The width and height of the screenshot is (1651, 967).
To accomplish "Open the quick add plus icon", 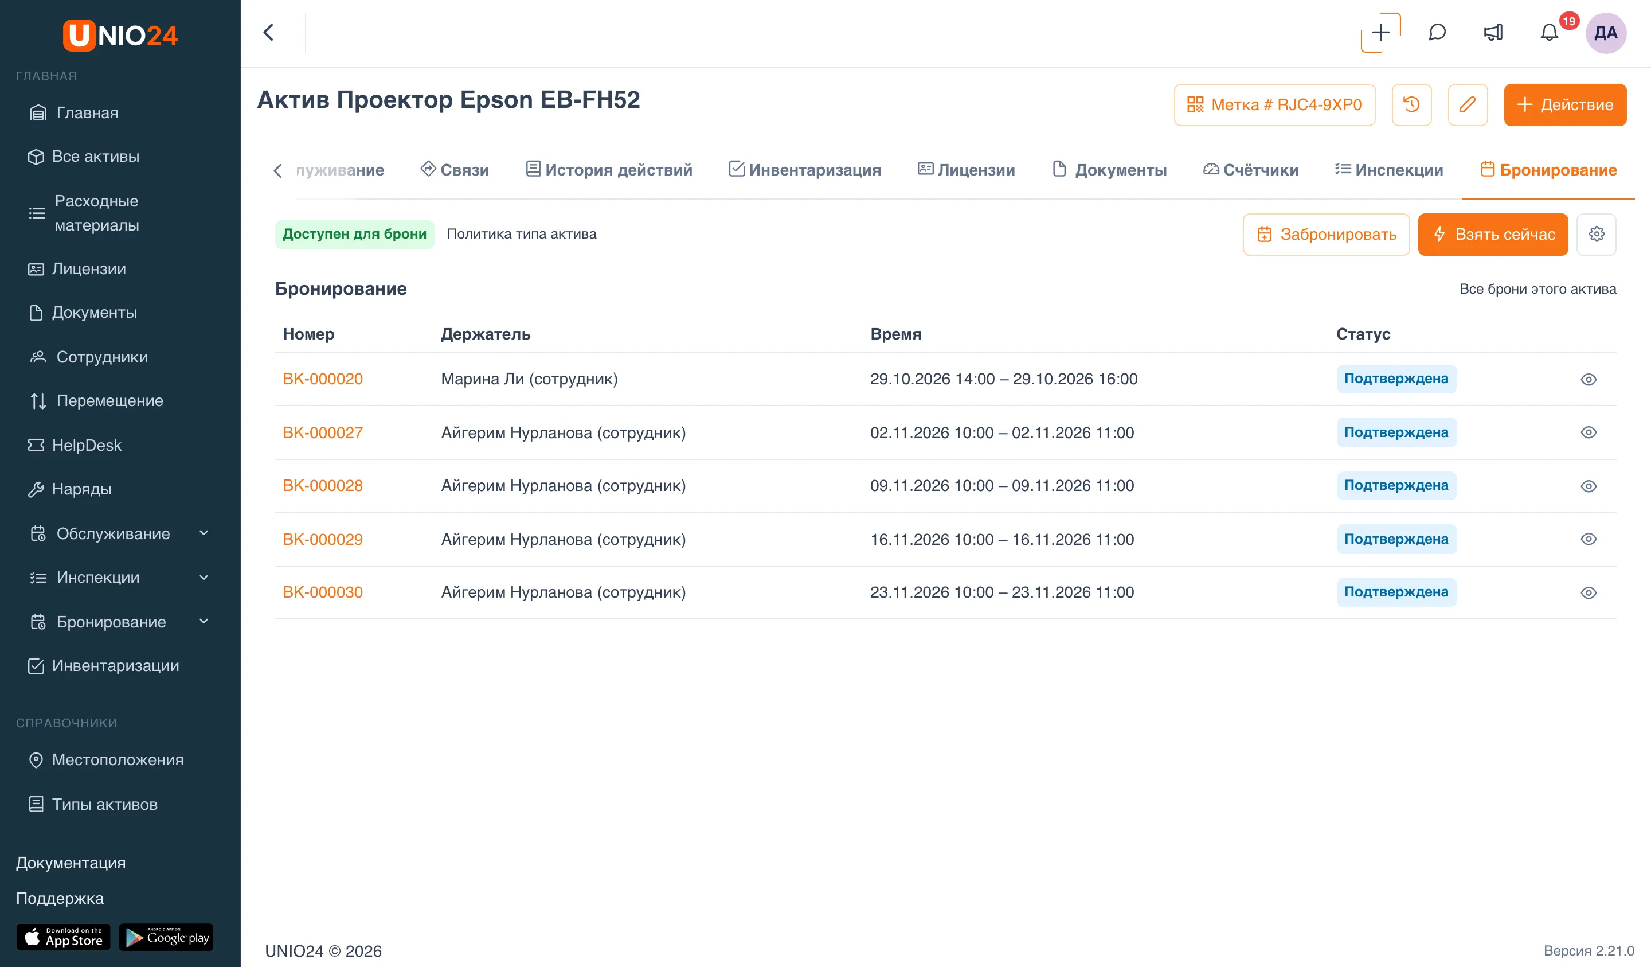I will point(1380,33).
